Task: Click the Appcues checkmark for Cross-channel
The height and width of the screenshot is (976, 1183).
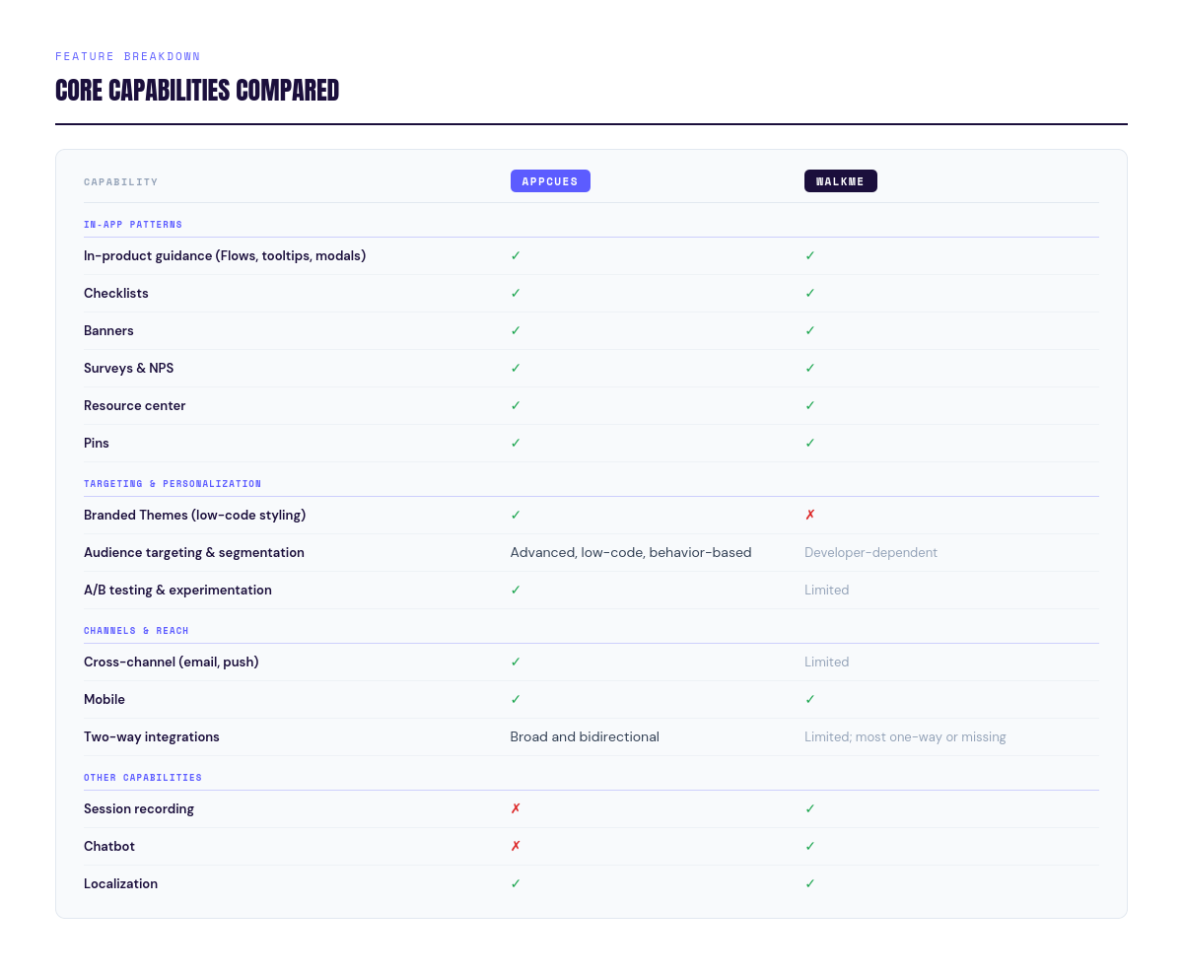Action: pyautogui.click(x=516, y=662)
